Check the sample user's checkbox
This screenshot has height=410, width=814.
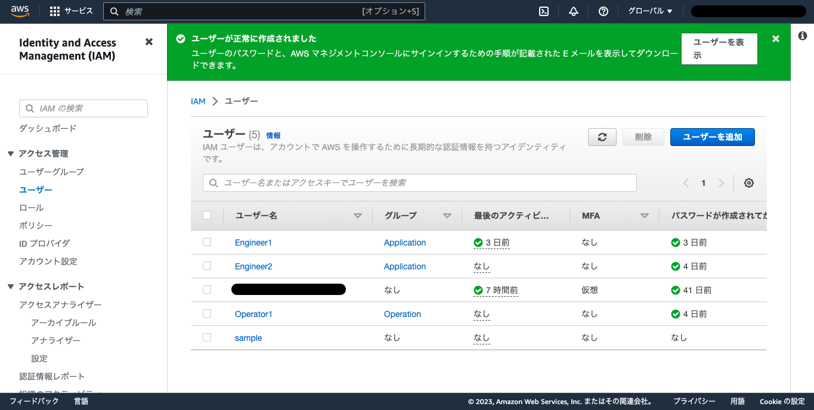click(x=207, y=337)
